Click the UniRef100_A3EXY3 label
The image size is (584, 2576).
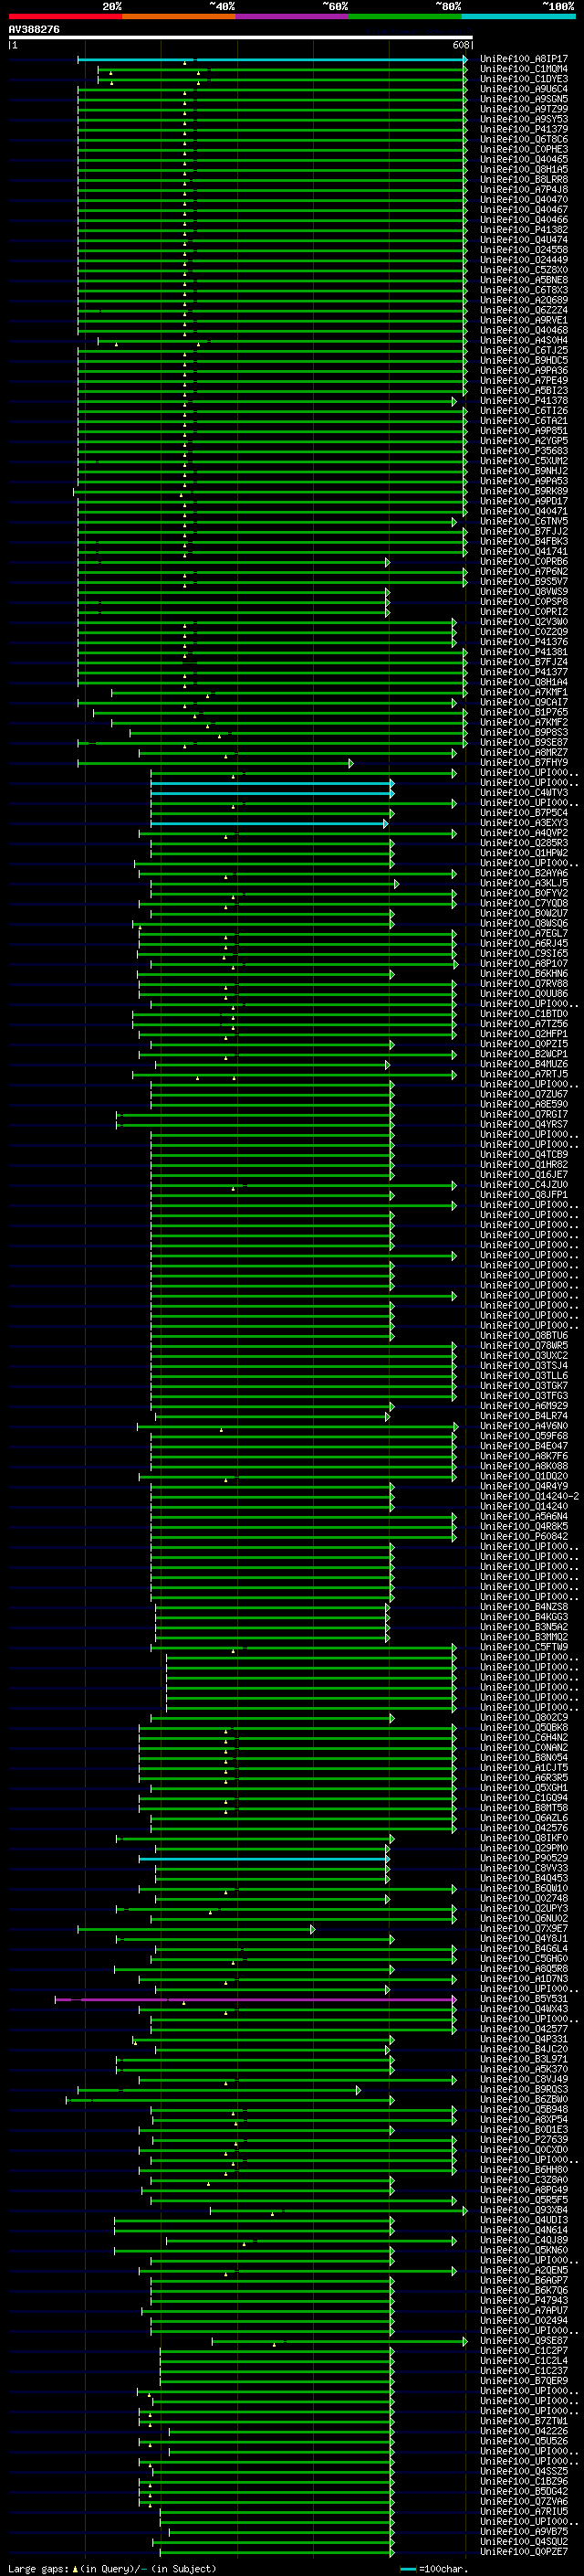tap(523, 823)
